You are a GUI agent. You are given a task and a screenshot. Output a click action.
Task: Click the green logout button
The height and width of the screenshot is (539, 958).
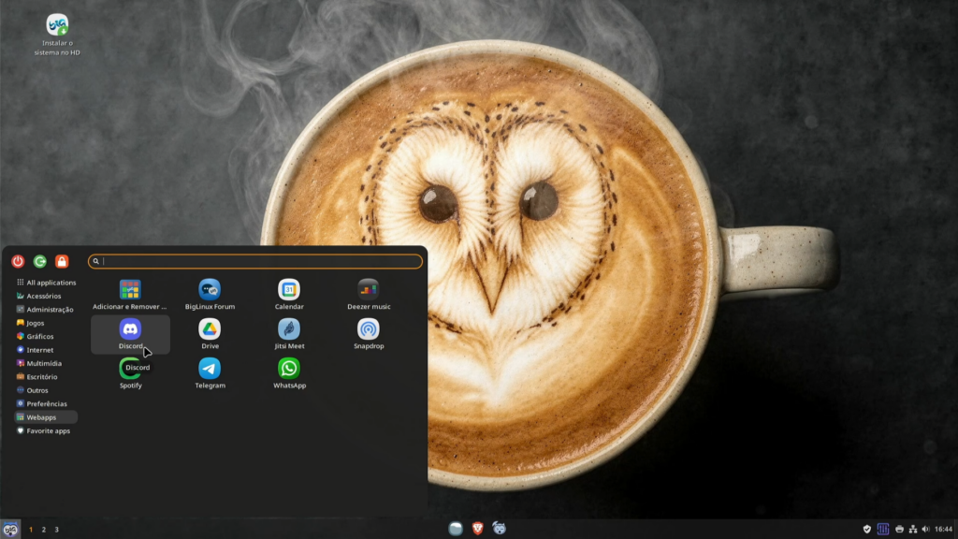39,262
